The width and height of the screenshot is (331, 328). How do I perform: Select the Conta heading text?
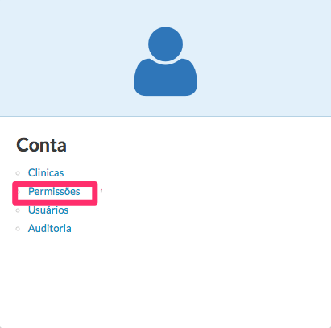[x=41, y=145]
